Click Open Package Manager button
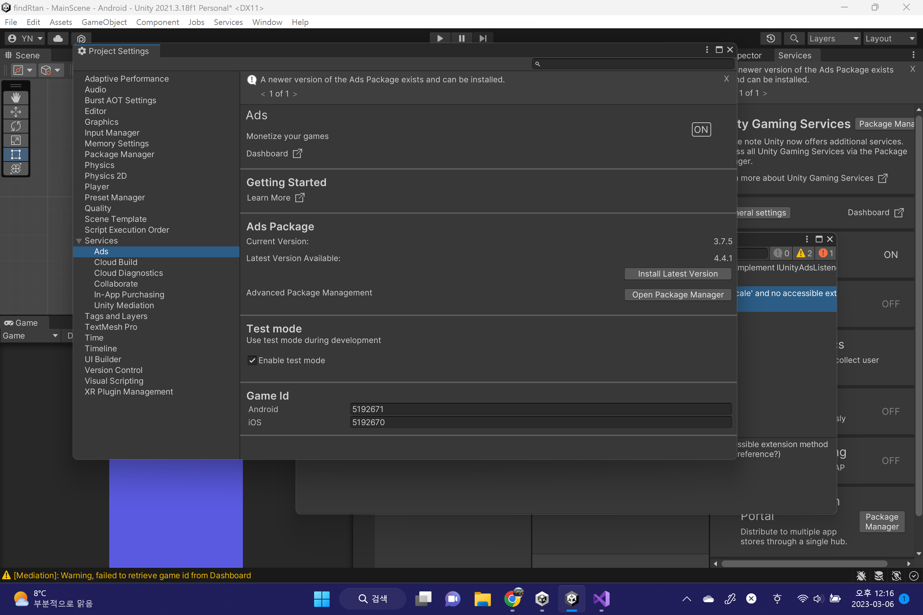The image size is (923, 615). click(678, 295)
